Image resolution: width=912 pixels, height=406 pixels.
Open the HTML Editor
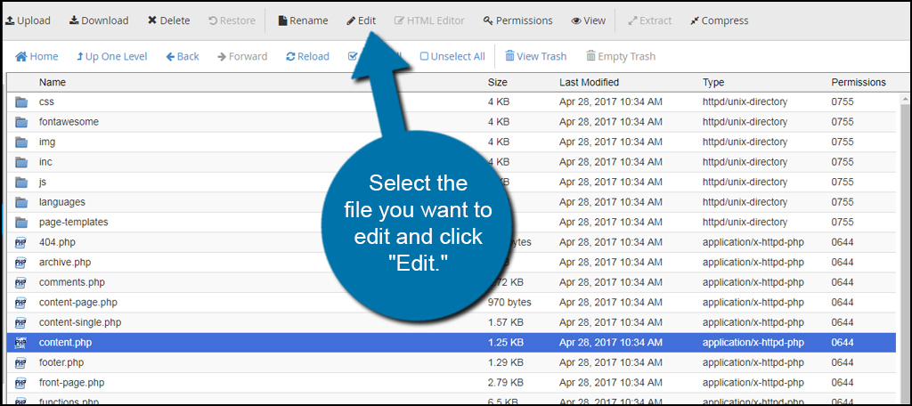click(x=429, y=20)
